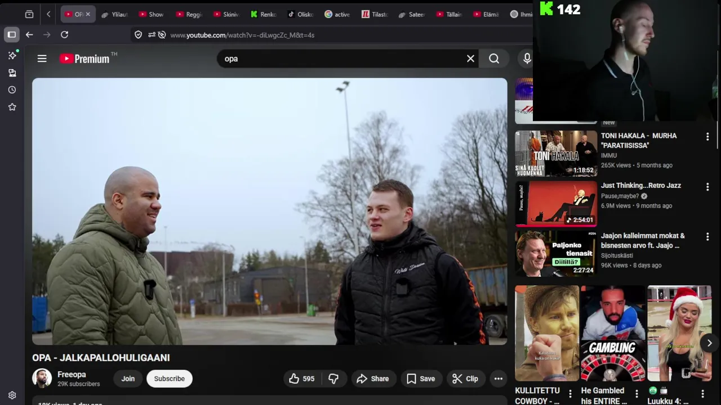Switch to the Tilasto tab

tap(375, 14)
